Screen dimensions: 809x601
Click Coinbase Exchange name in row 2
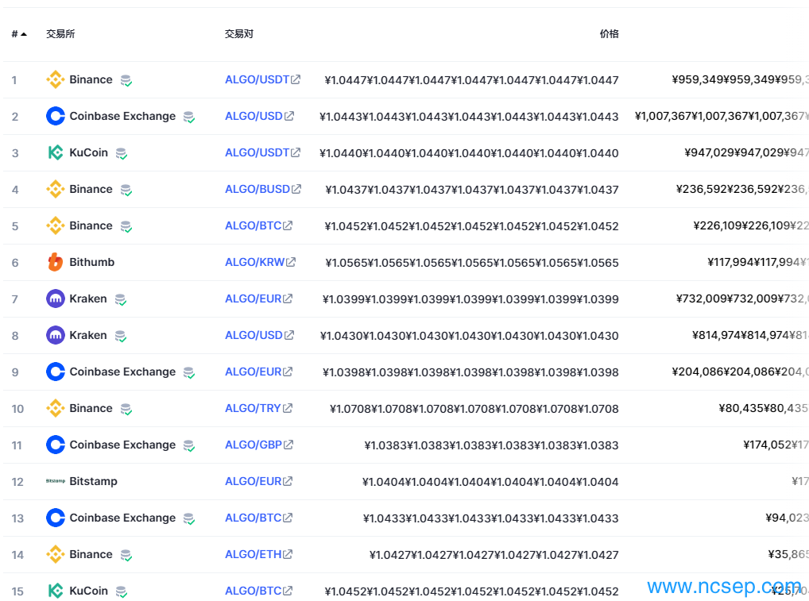coord(122,117)
